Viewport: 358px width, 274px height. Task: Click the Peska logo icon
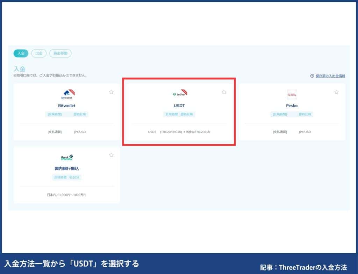(292, 94)
